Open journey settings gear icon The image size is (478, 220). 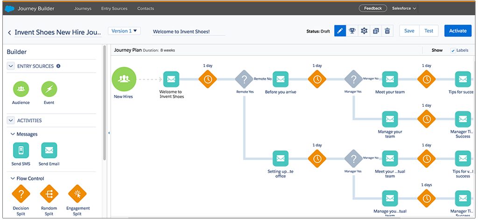pos(364,31)
